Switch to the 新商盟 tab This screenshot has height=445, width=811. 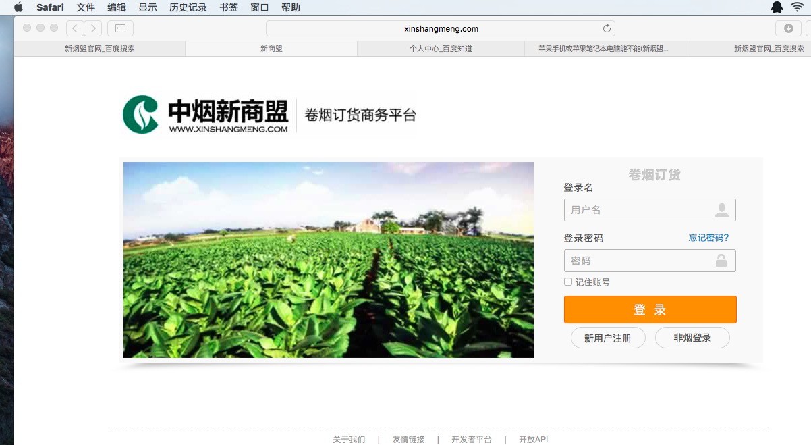tap(271, 49)
